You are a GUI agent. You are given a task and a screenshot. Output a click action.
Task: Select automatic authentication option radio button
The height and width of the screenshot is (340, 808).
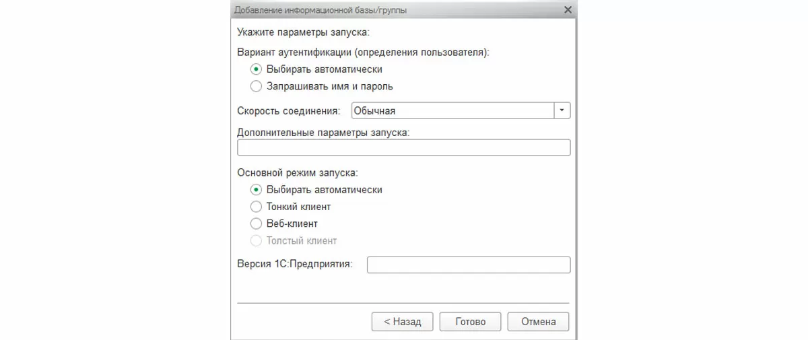click(x=256, y=69)
